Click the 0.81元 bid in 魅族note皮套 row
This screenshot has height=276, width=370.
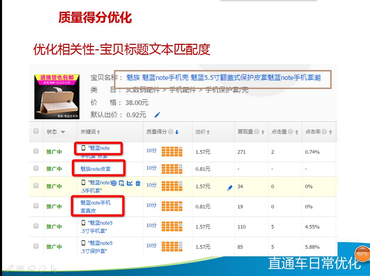click(x=203, y=169)
